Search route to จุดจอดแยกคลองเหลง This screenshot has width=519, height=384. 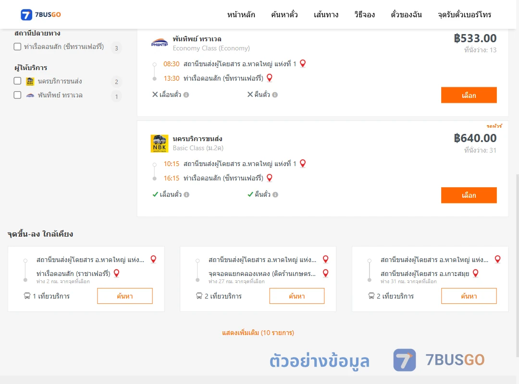(x=297, y=296)
